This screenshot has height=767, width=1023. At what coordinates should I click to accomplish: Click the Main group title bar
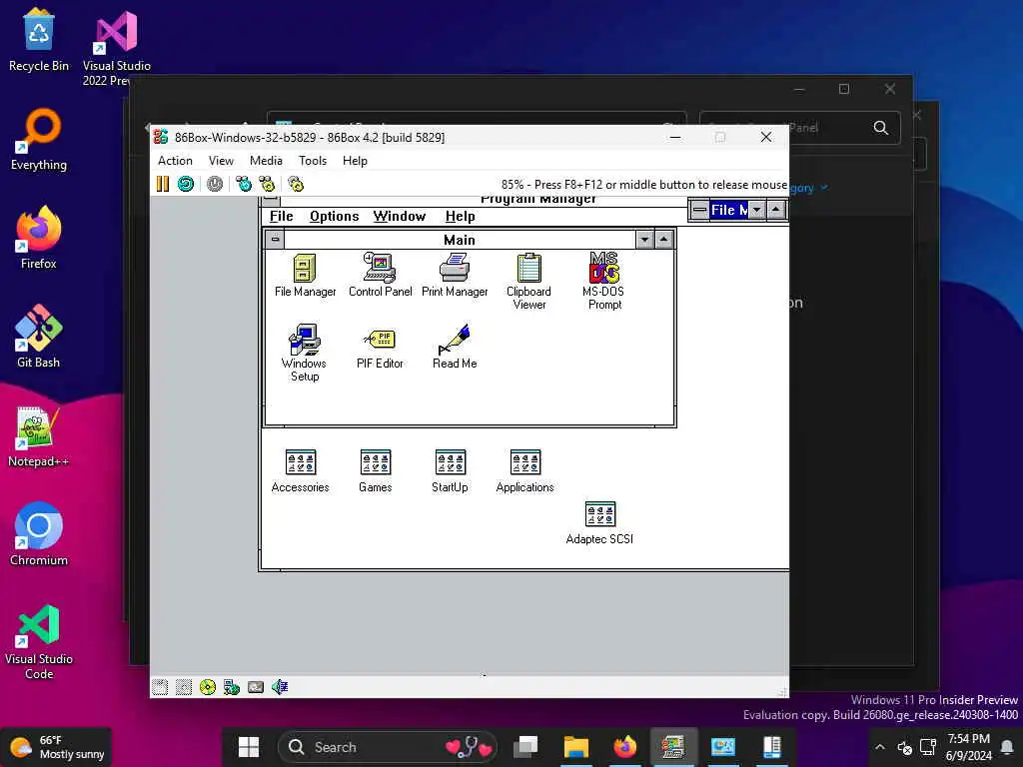[x=460, y=240]
